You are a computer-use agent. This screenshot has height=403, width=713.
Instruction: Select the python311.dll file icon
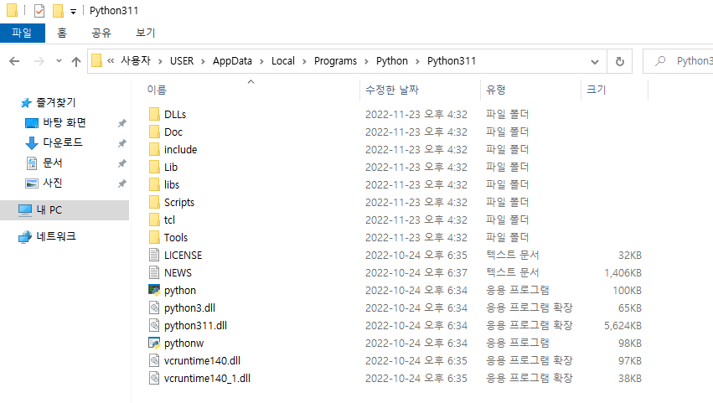[155, 325]
